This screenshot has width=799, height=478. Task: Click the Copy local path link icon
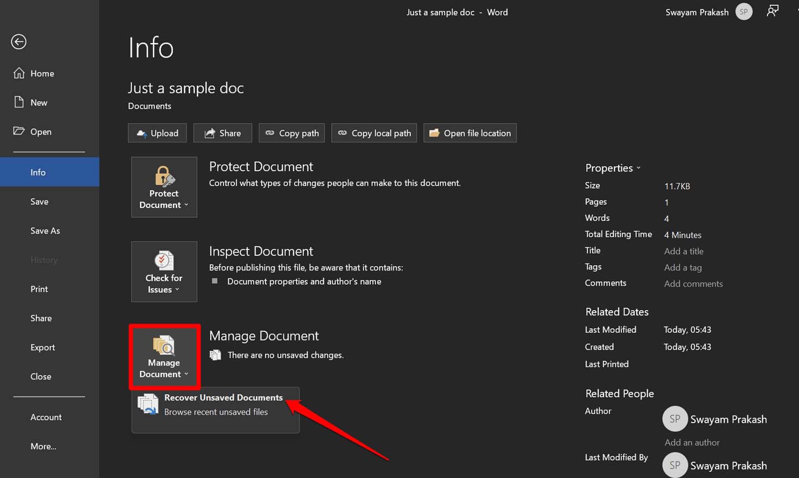342,133
